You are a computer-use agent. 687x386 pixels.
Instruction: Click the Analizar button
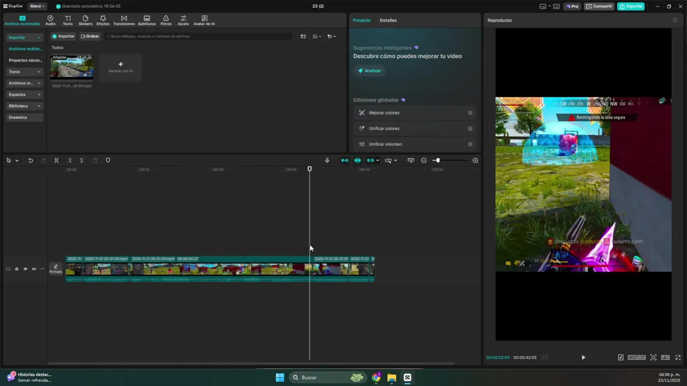pos(369,71)
